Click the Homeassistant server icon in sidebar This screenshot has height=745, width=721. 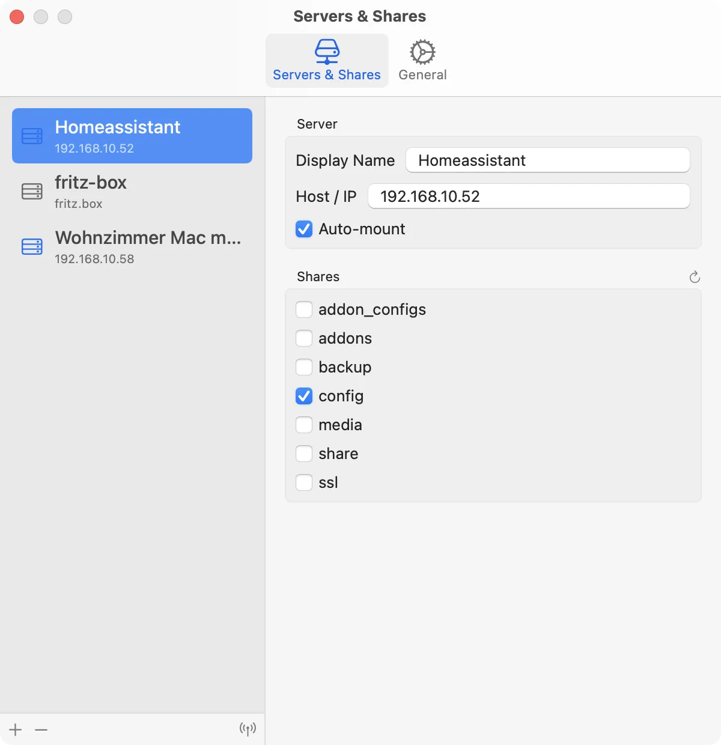(x=32, y=136)
